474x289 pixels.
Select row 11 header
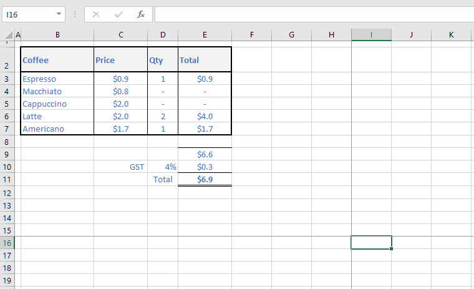[x=7, y=179]
